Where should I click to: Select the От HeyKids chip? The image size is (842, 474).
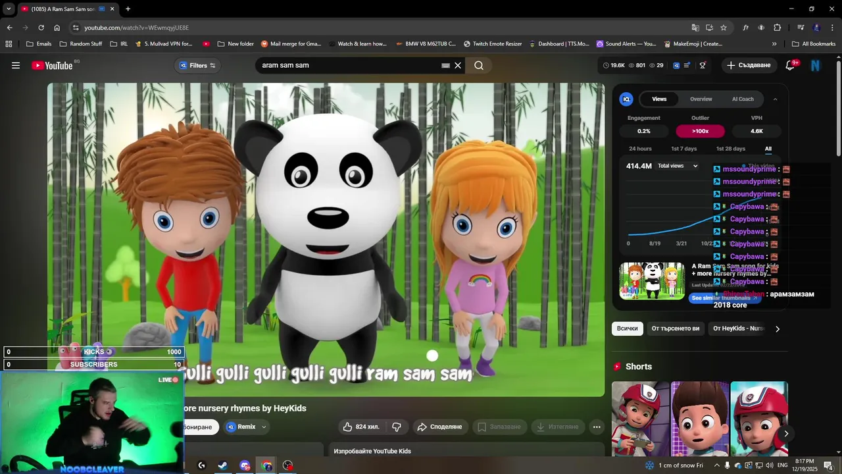pos(738,329)
